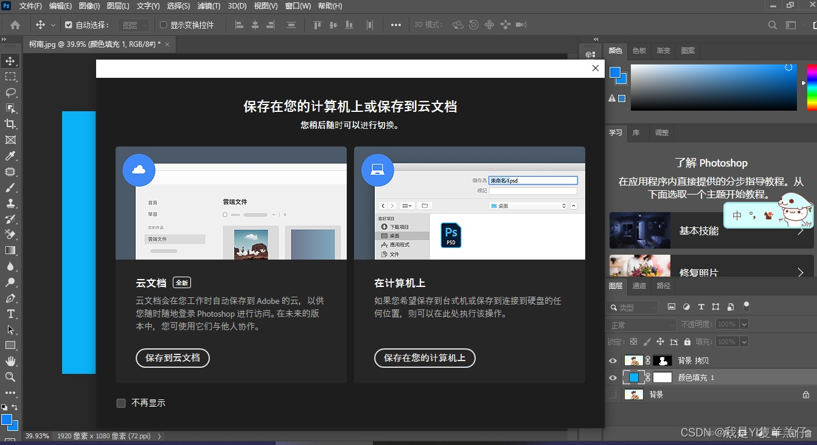Select the Dodge tool
The image size is (817, 445).
pos(10,282)
